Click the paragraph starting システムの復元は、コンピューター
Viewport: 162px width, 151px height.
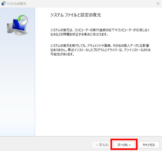(100, 32)
